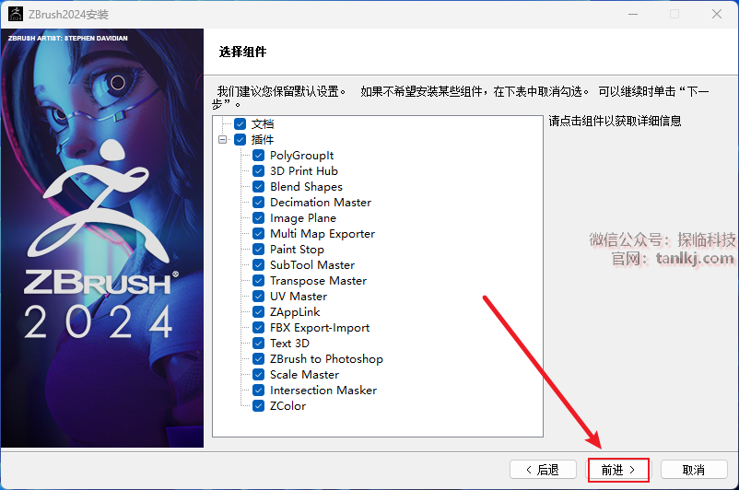Select the ZBrush to Photoshop label
Viewport: 739px width, 490px height.
tap(326, 359)
